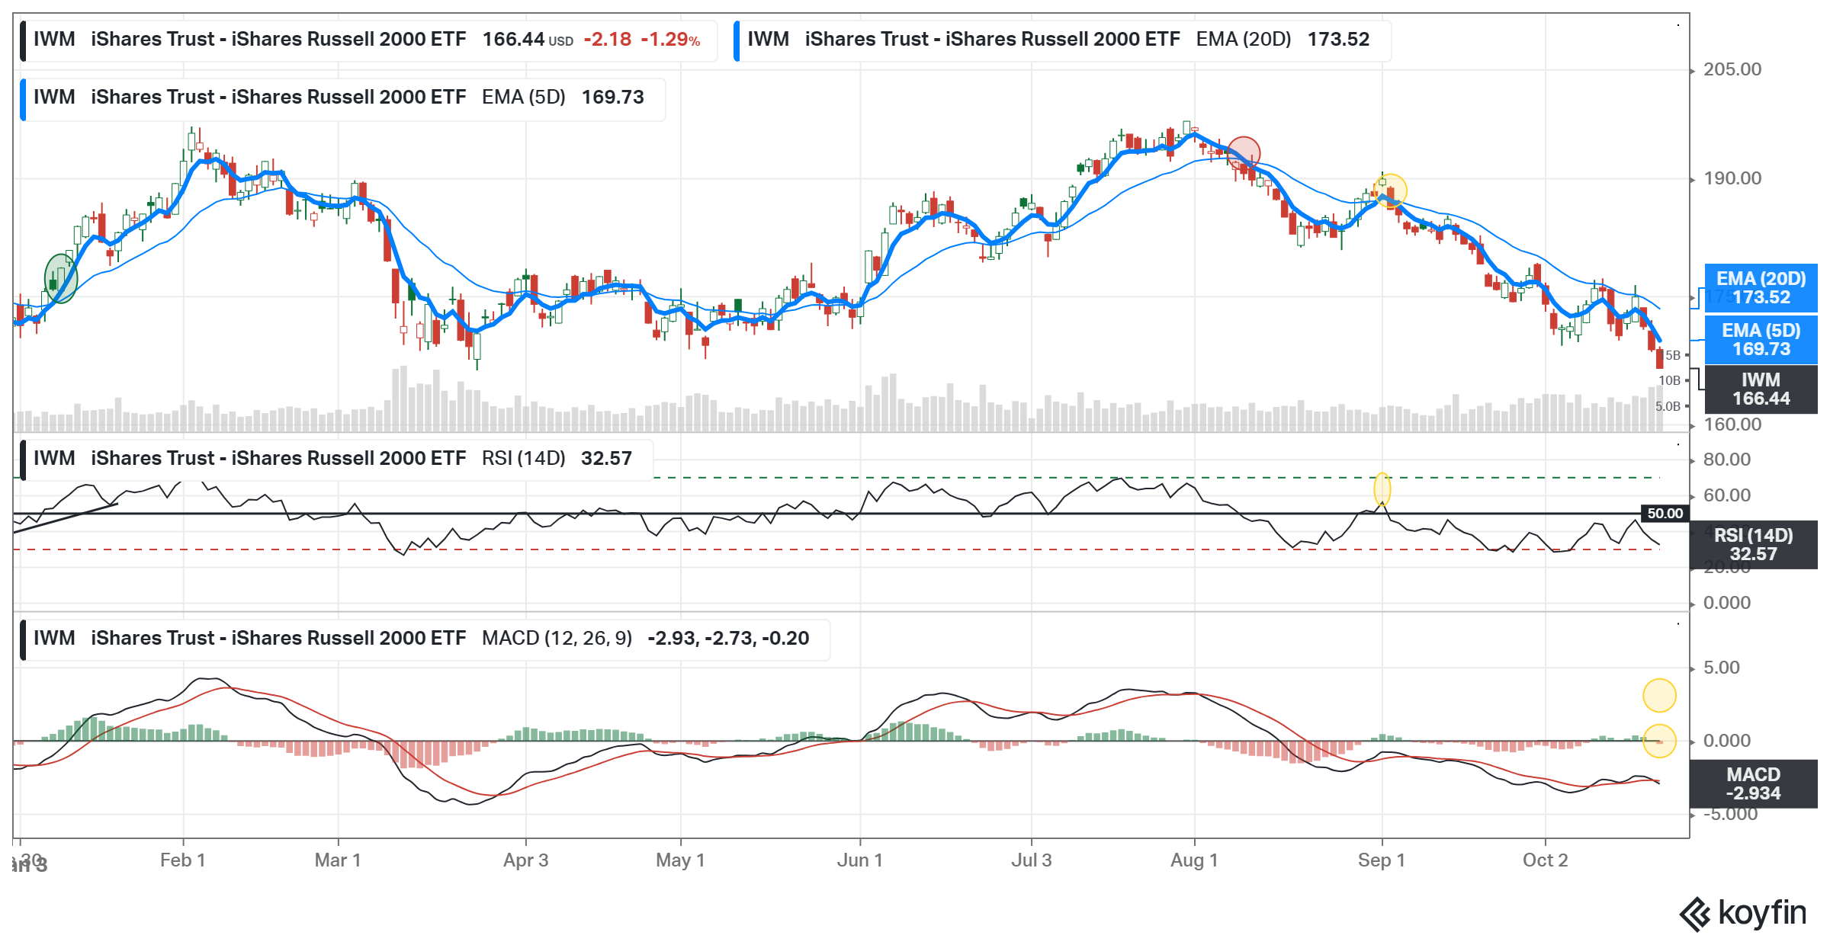This screenshot has height=945, width=1830.
Task: Click the EMA (20D) 173.52 axis tag
Action: pos(1761,288)
